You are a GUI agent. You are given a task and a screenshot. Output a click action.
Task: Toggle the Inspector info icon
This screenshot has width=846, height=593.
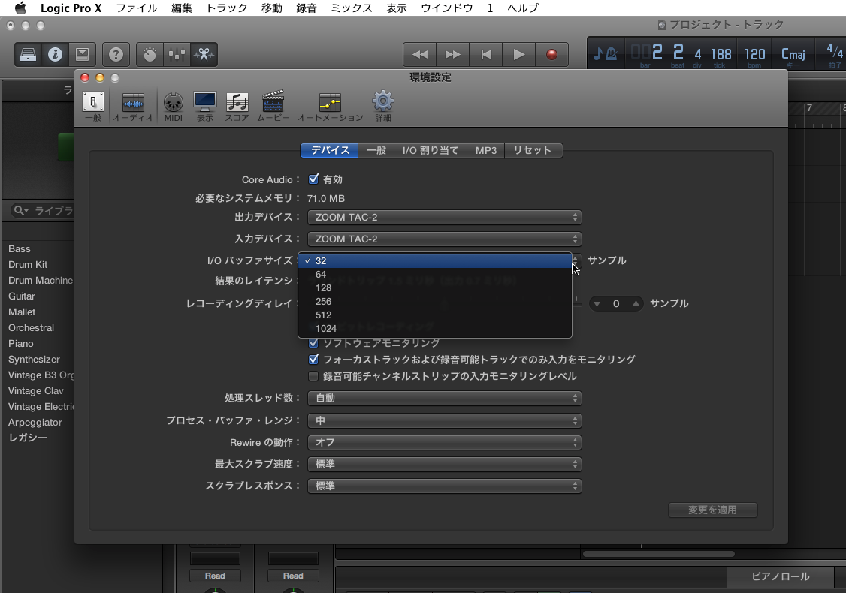pos(55,55)
